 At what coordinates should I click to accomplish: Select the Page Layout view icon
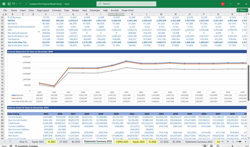211,146
